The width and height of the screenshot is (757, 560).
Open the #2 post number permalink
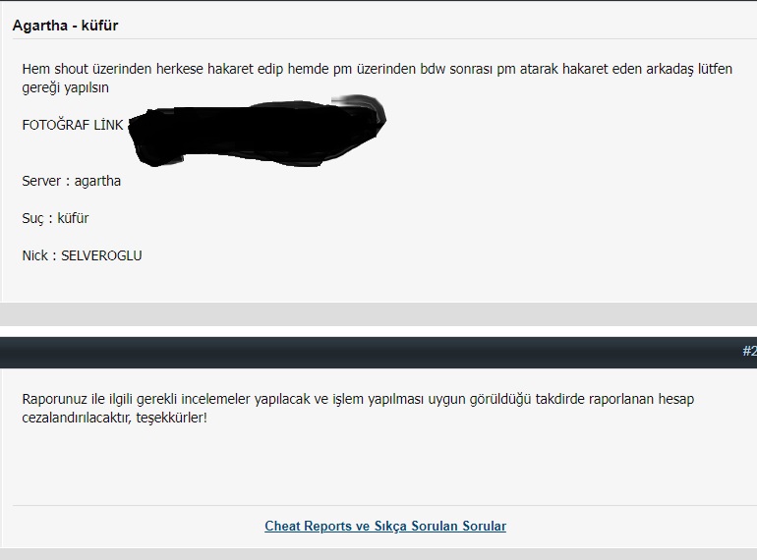coord(750,351)
